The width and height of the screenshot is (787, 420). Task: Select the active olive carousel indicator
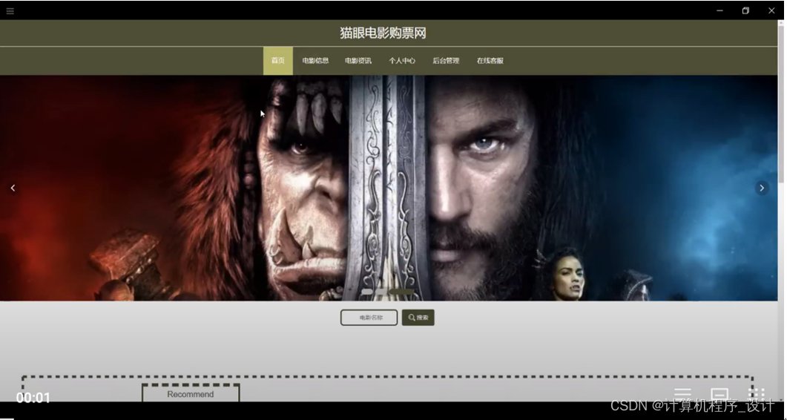pos(402,292)
